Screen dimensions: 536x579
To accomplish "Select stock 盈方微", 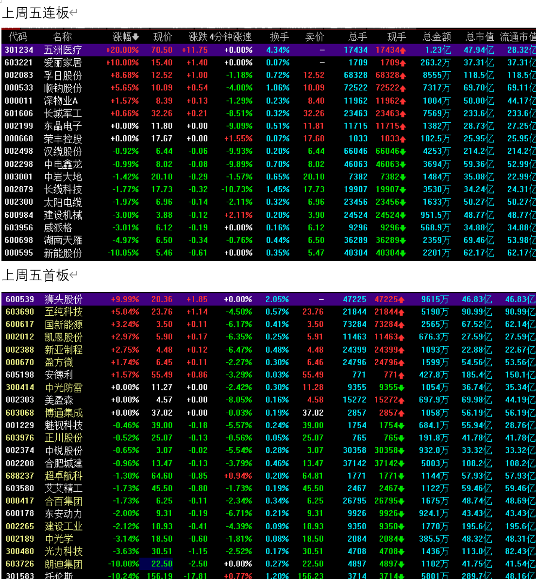I will [x=59, y=362].
